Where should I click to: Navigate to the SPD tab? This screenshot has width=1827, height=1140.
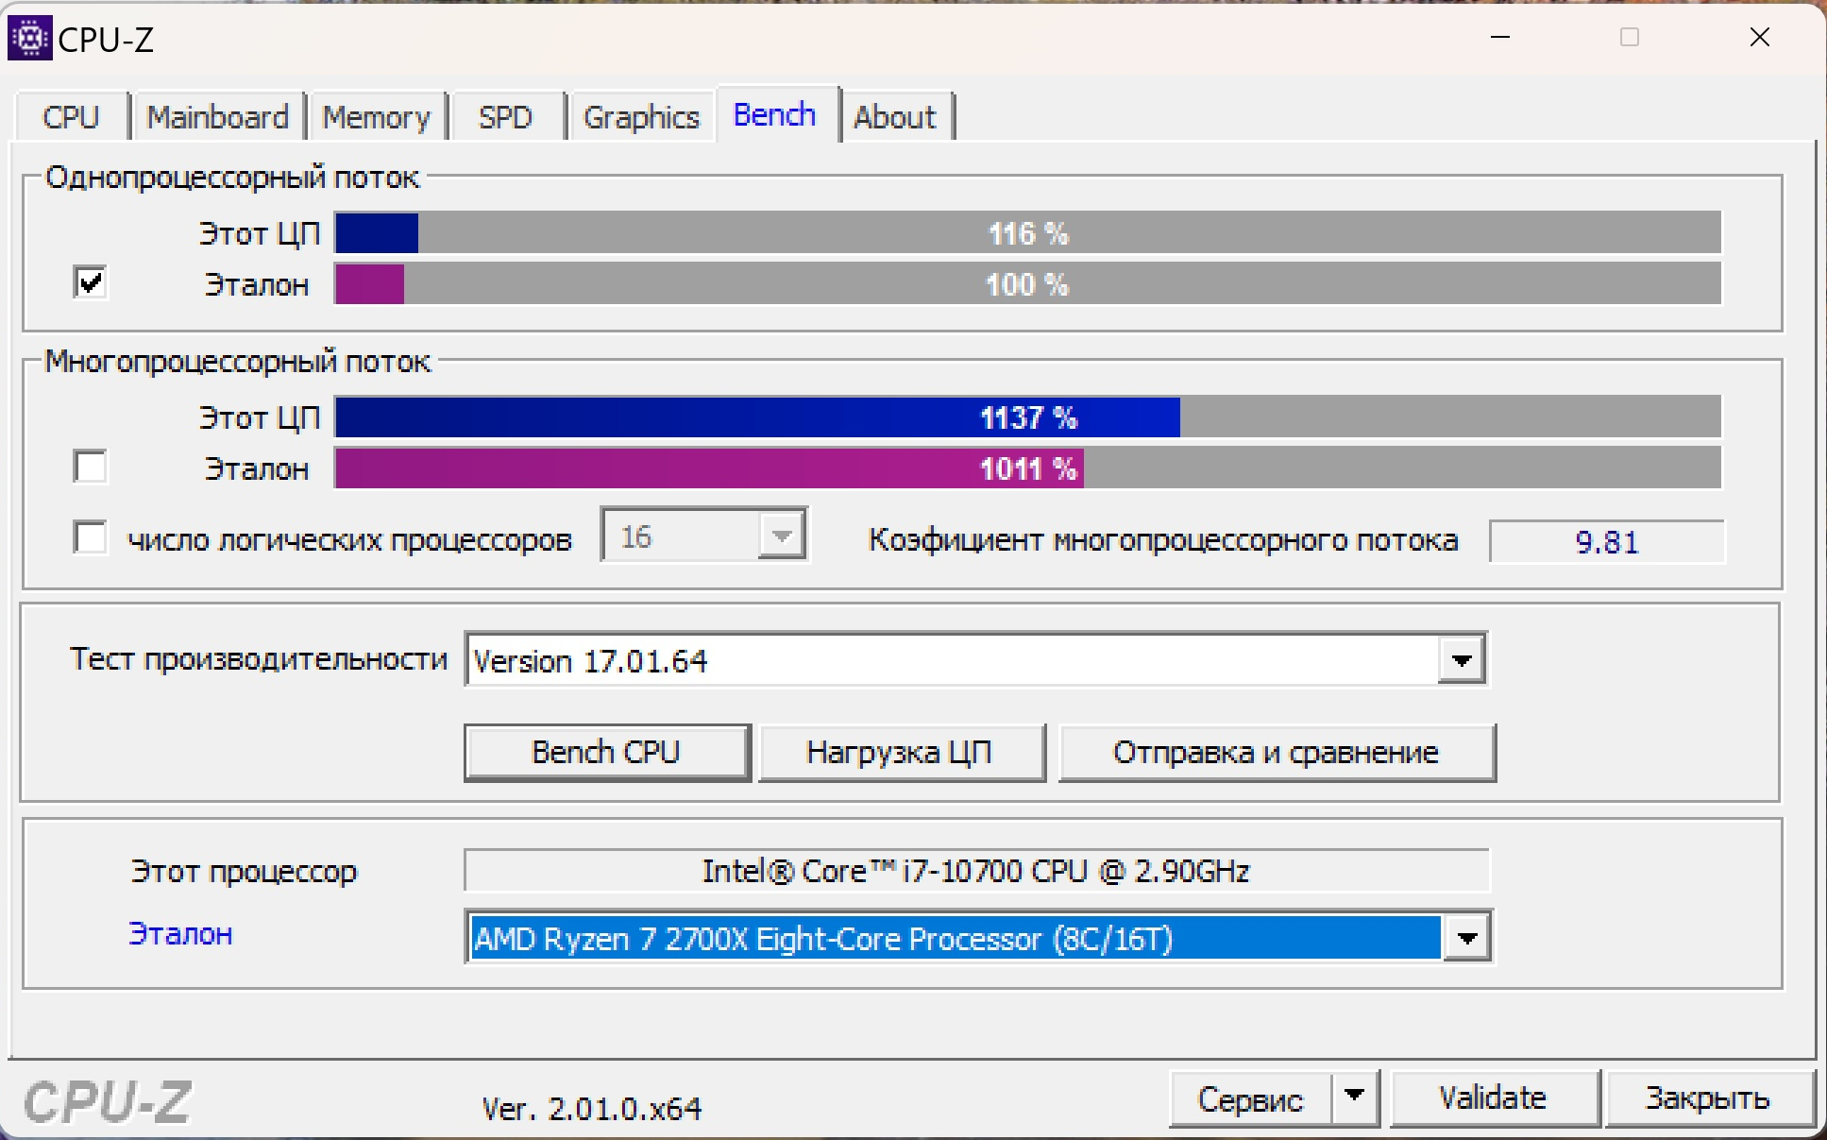tap(504, 115)
